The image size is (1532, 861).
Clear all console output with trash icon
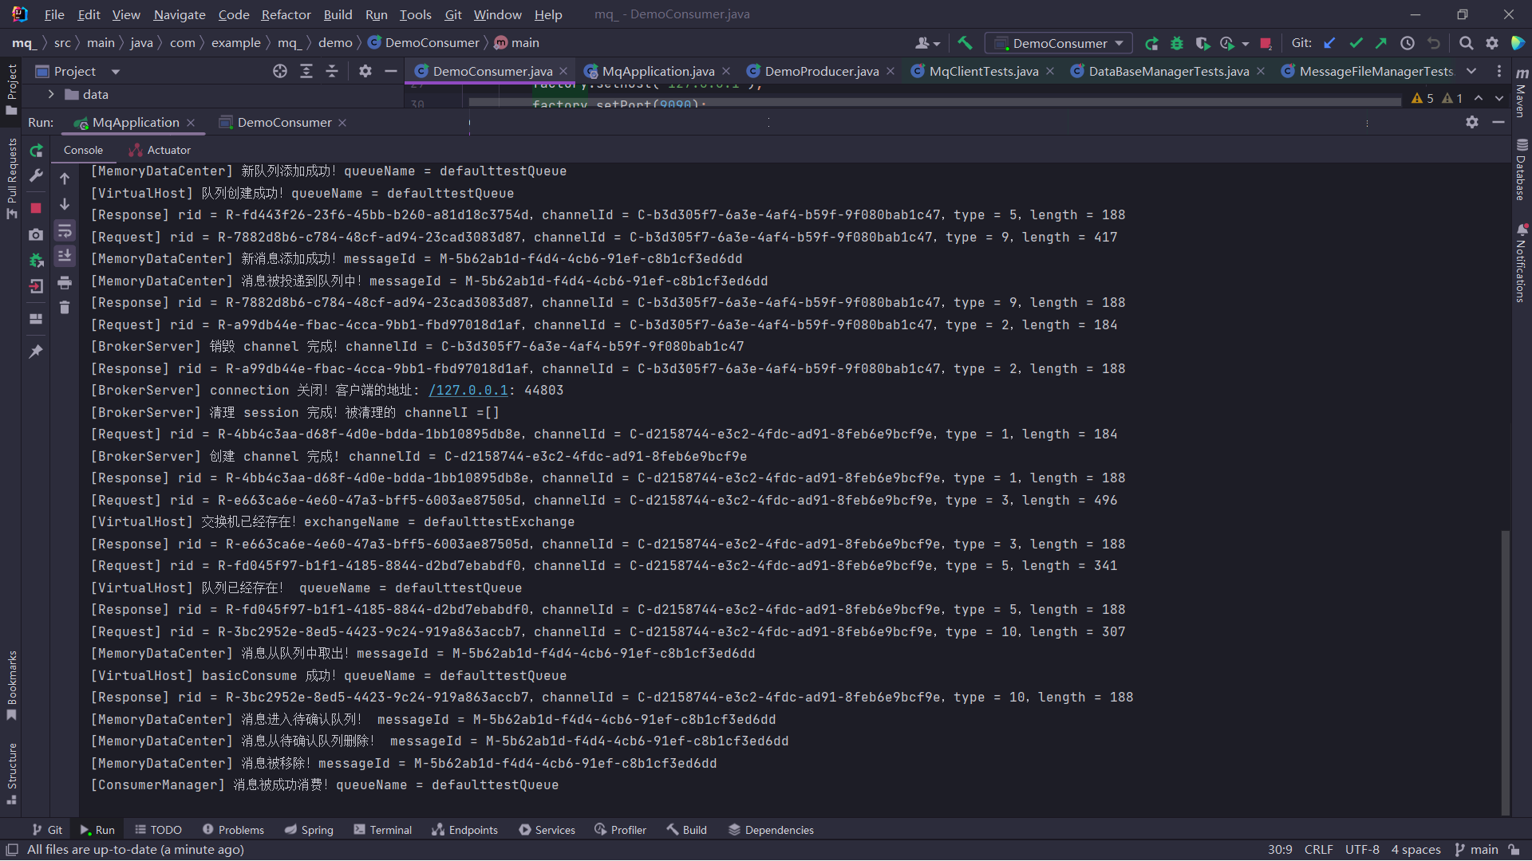click(65, 308)
